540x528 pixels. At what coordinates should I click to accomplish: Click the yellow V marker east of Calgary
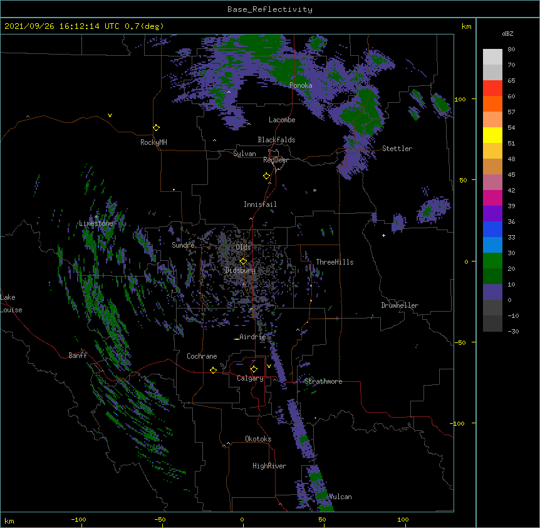[x=269, y=366]
